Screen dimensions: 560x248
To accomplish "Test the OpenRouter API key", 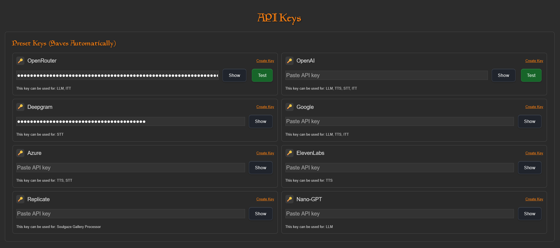I will [262, 75].
